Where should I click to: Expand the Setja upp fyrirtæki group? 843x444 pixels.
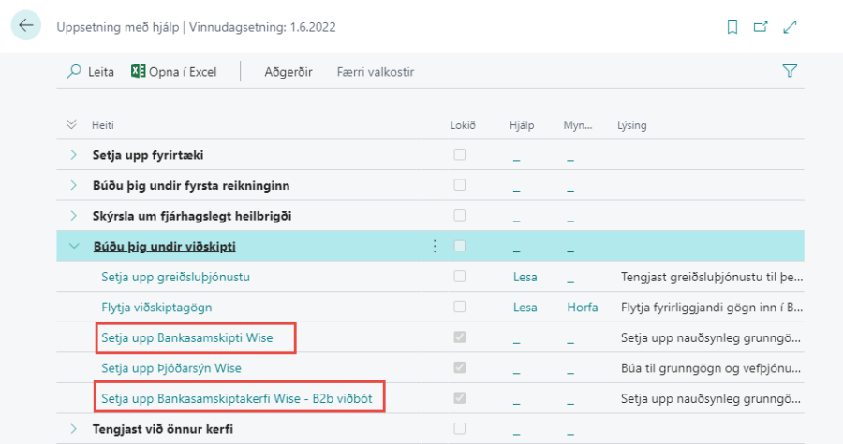pyautogui.click(x=73, y=155)
